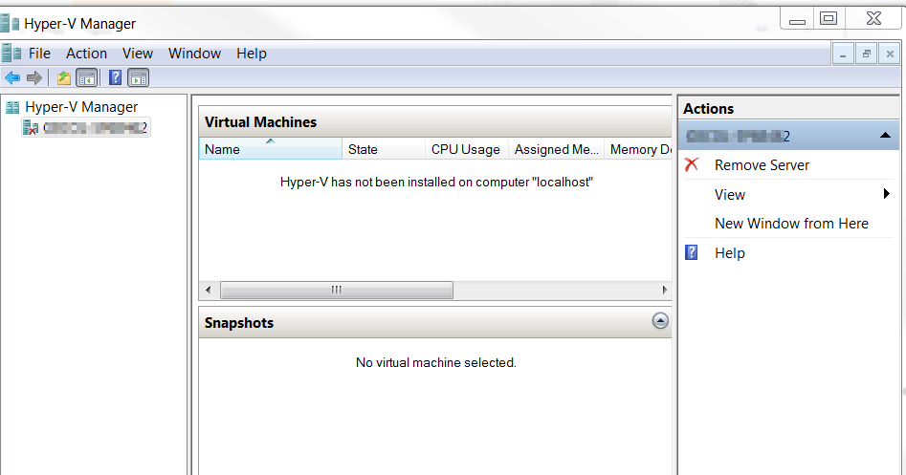
Task: Click the Forward arrow toolbar icon
Action: 34,77
